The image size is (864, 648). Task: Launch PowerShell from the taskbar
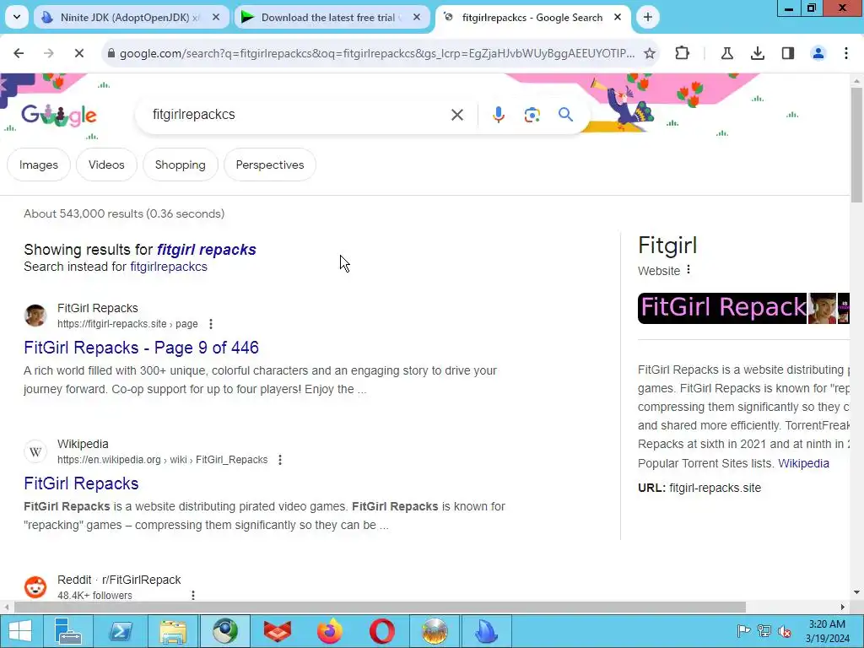pos(121,631)
